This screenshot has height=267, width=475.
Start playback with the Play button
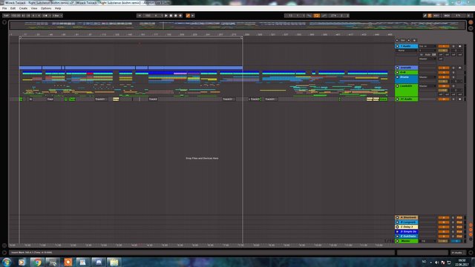pos(166,16)
